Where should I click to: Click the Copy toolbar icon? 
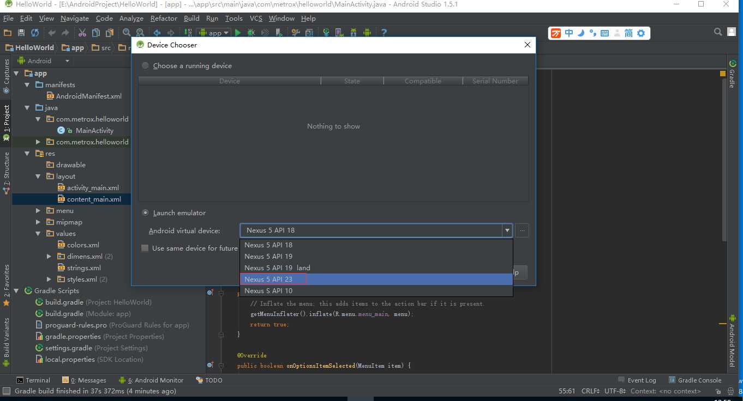point(95,33)
